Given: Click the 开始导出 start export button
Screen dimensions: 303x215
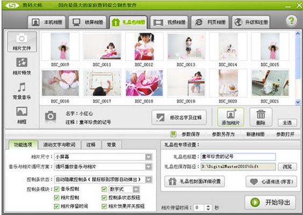Looking at the screenshot, I should (270, 202).
